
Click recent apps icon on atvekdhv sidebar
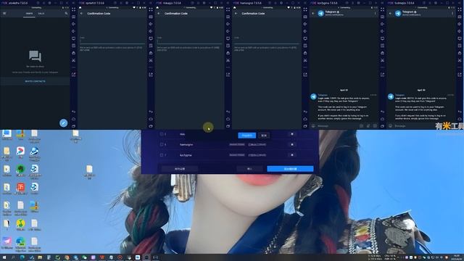click(x=73, y=126)
